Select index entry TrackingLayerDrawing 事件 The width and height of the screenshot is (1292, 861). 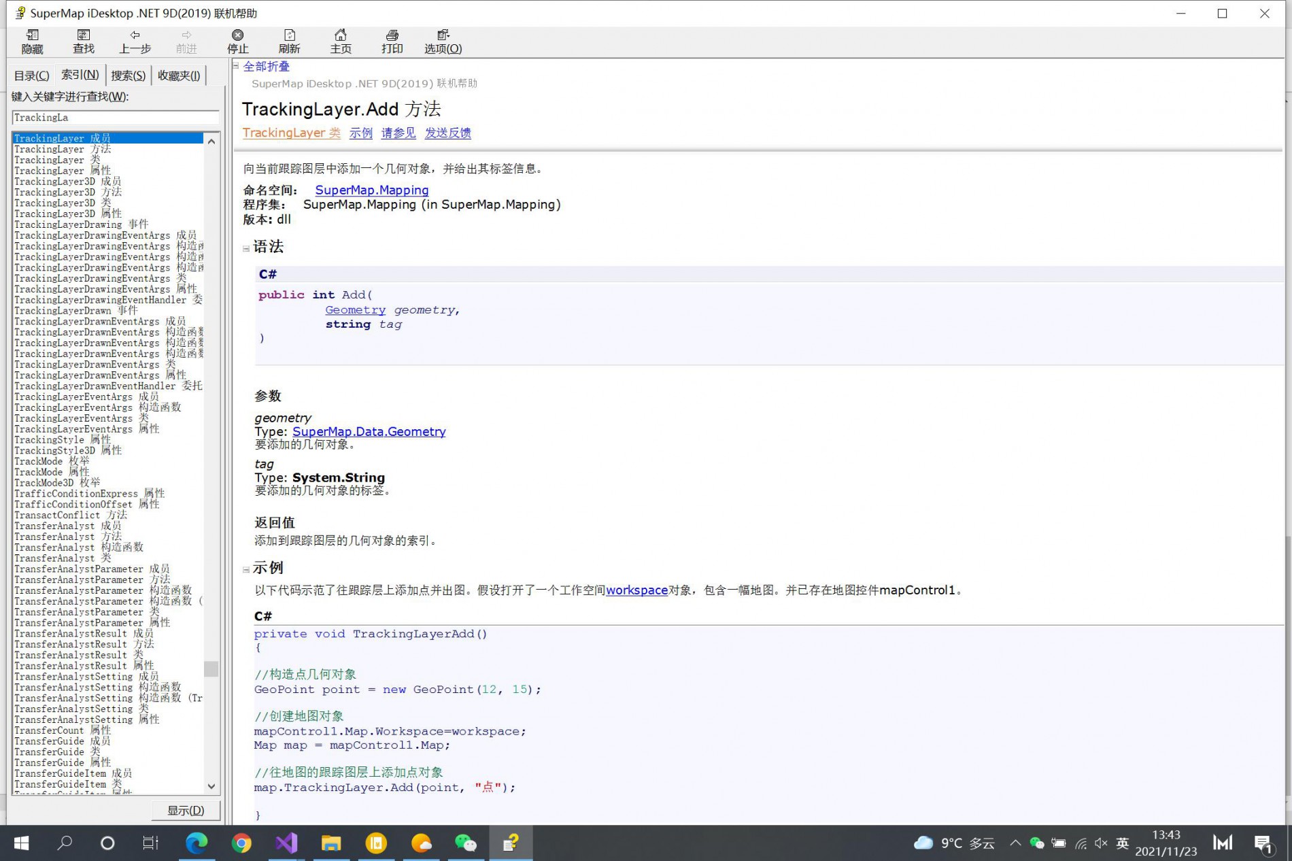81,224
